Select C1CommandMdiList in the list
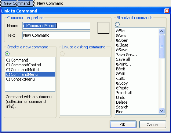Screen dimensions: 171x133 click(30, 70)
